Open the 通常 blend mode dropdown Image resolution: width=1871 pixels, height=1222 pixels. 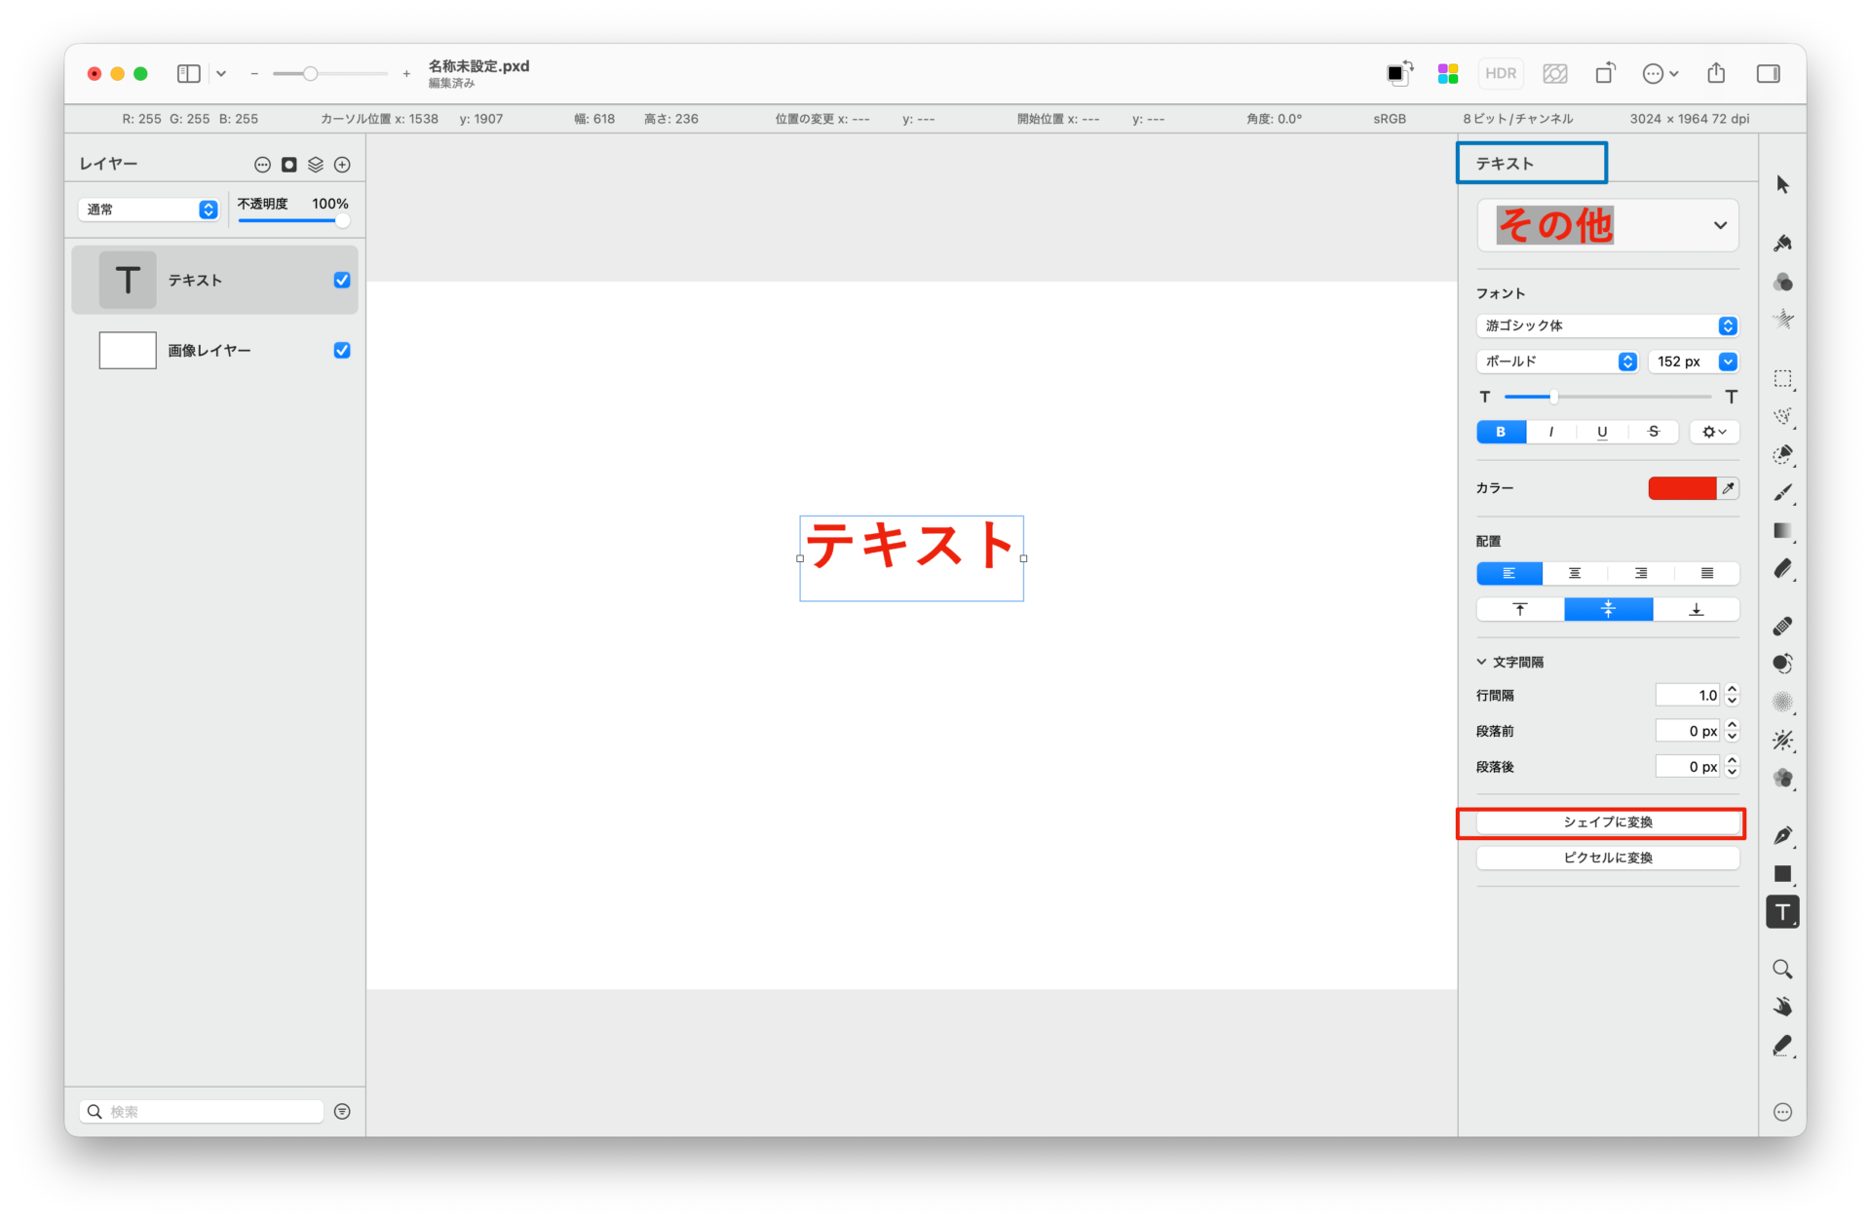point(148,210)
